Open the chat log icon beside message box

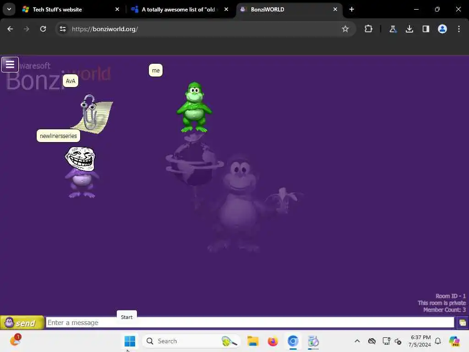[x=463, y=323]
